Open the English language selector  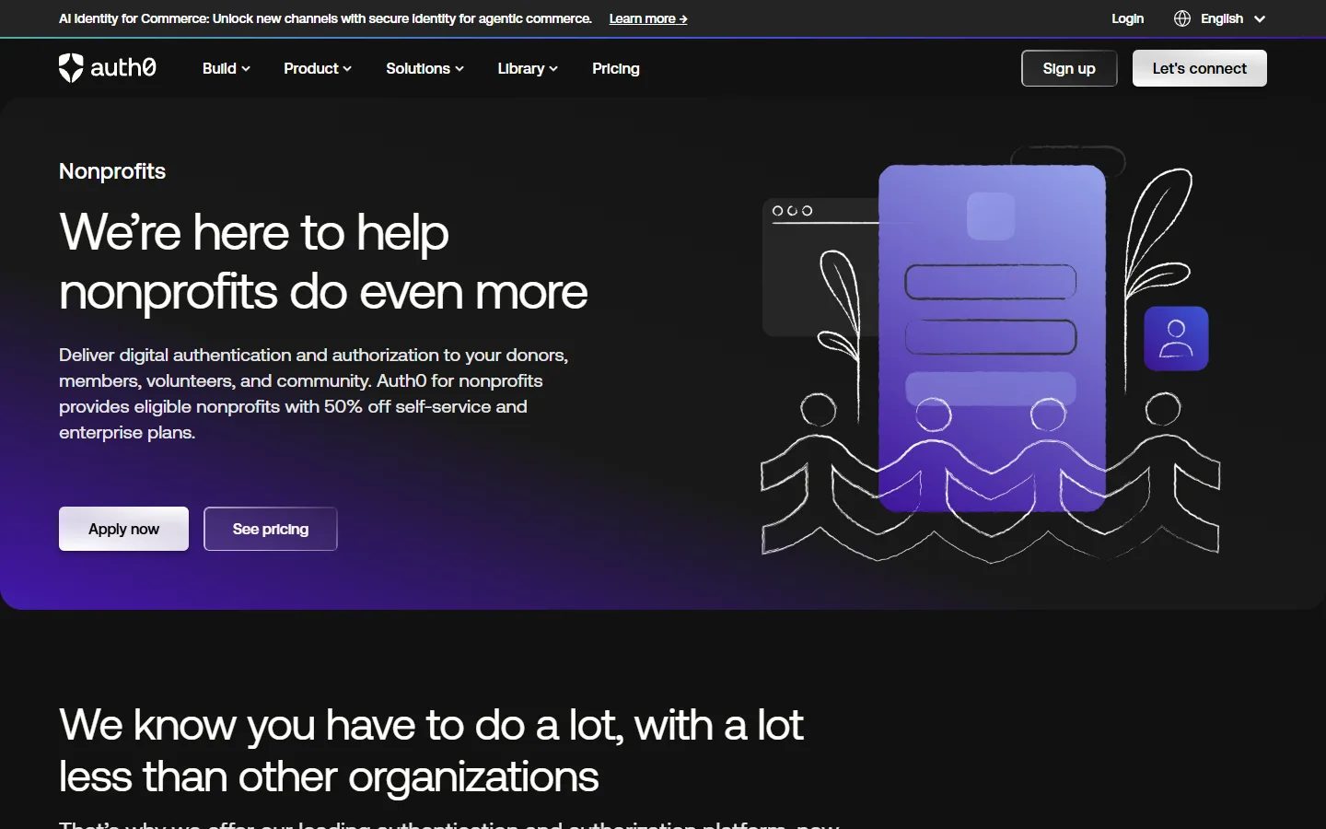pos(1233,18)
